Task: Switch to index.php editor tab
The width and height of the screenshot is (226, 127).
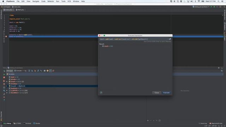Action: 8,10
